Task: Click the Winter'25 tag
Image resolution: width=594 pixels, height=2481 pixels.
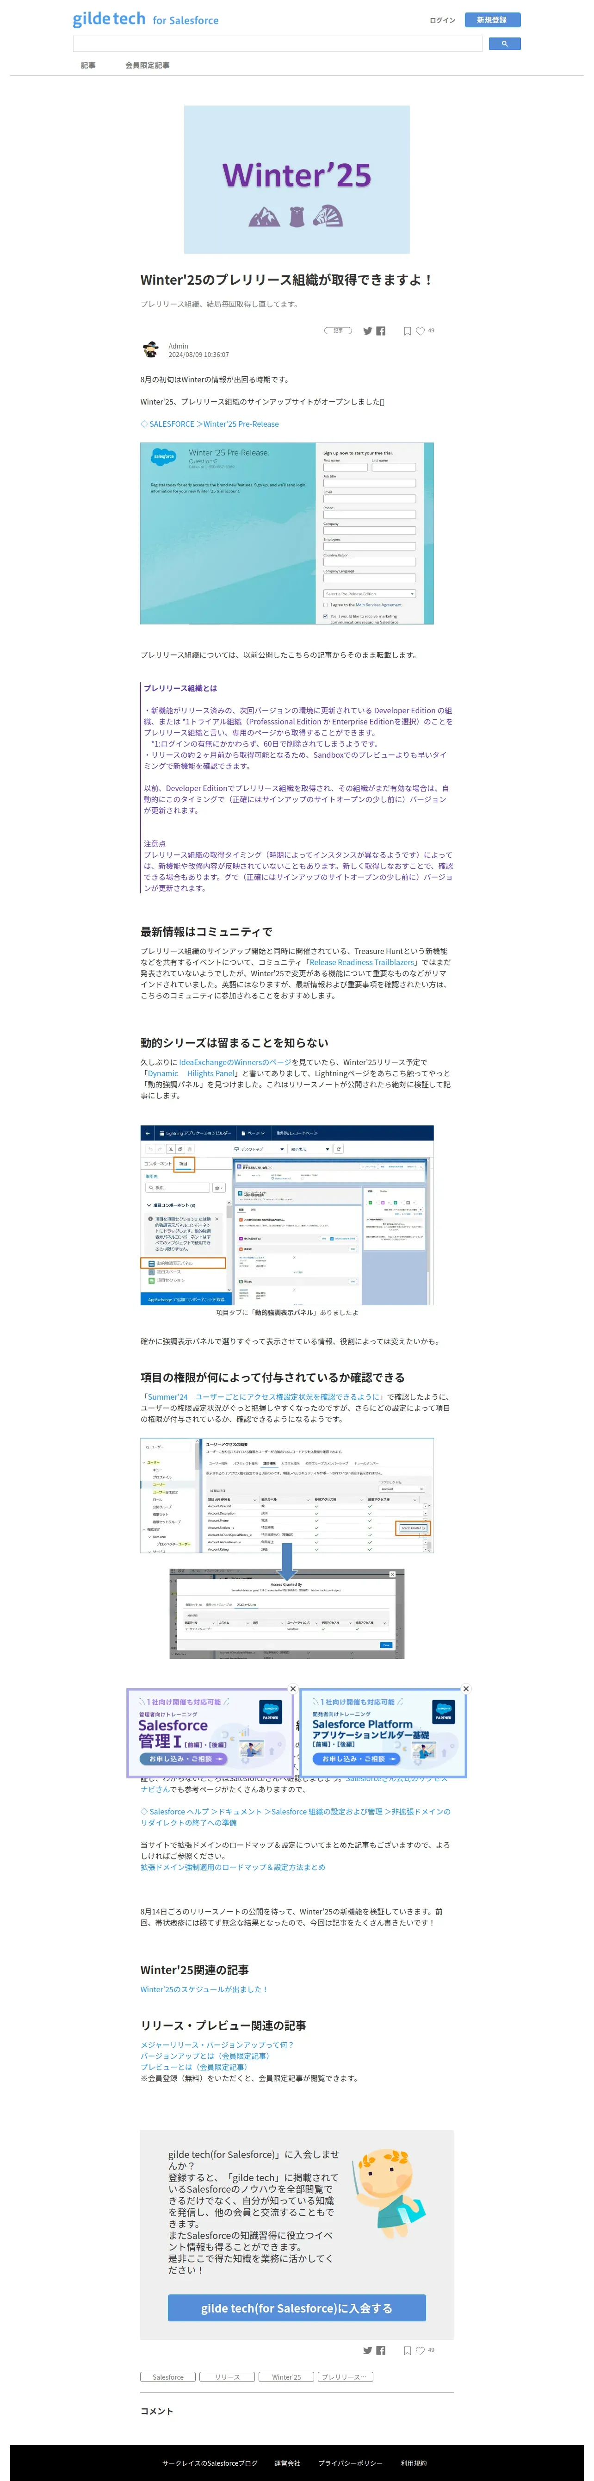Action: pyautogui.click(x=286, y=2377)
